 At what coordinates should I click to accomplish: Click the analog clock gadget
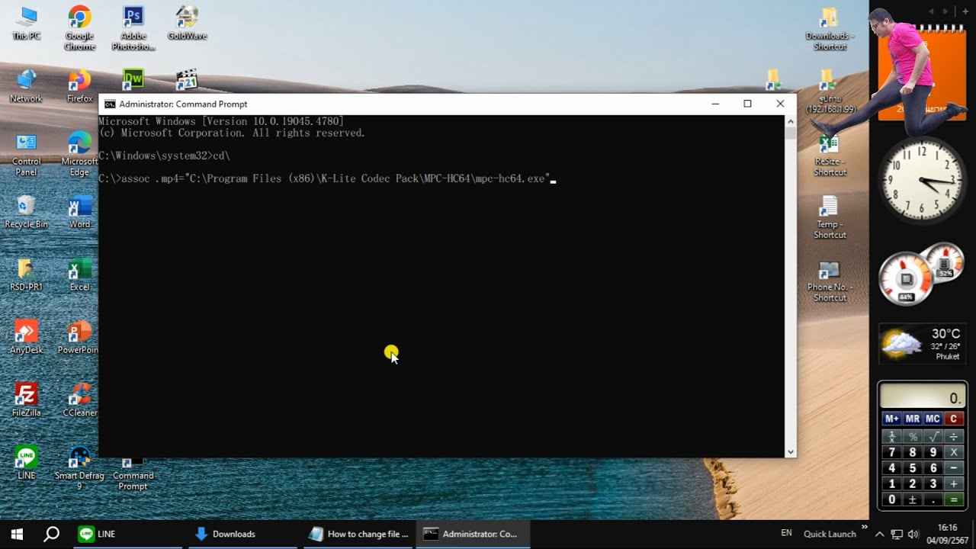(921, 180)
